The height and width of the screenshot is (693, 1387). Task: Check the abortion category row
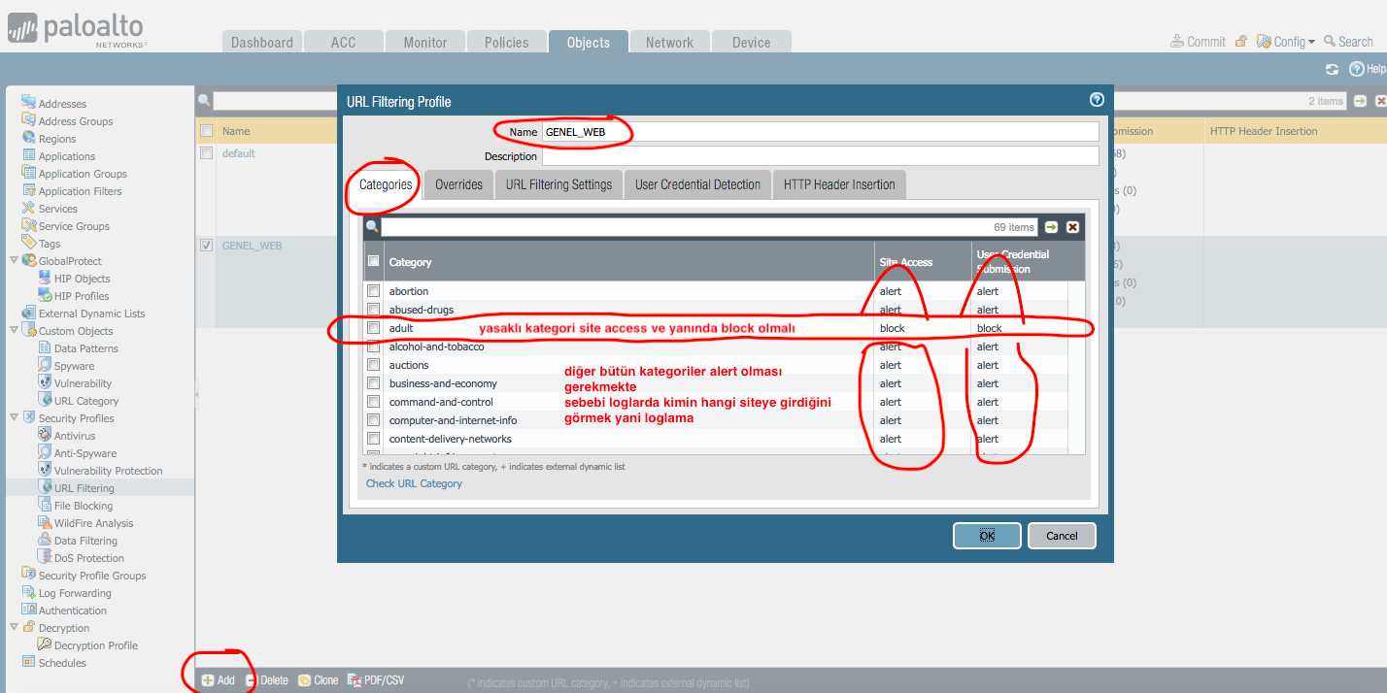[x=374, y=290]
